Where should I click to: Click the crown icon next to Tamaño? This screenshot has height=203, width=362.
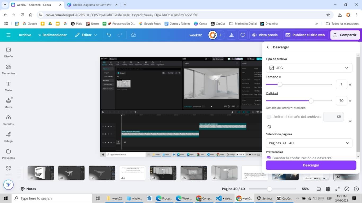coord(350,84)
